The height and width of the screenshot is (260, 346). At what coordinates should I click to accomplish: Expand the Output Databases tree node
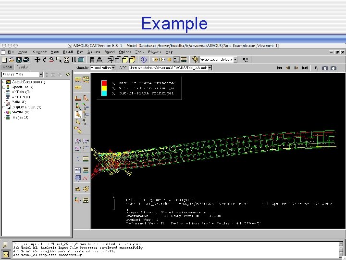pyautogui.click(x=3, y=82)
